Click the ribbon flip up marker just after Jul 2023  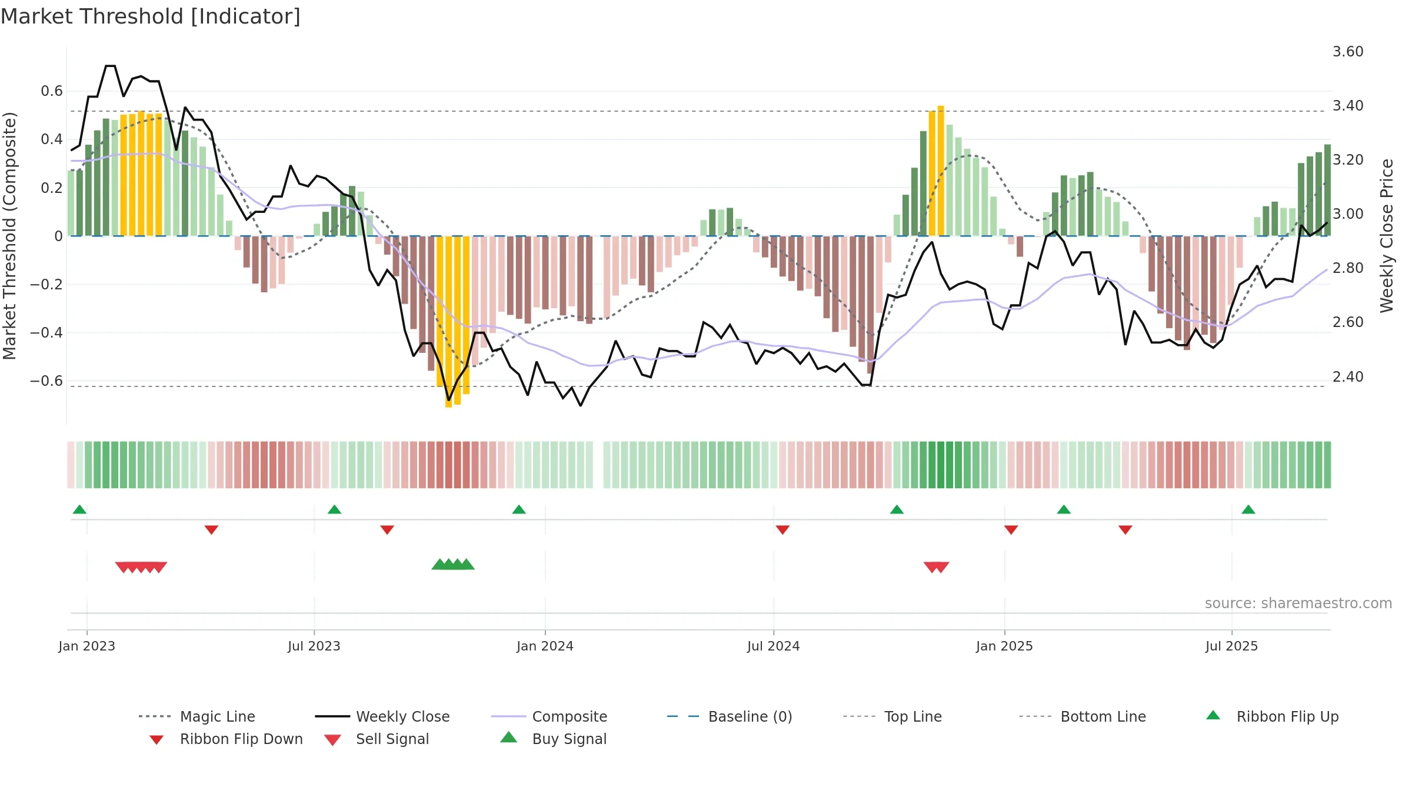334,509
